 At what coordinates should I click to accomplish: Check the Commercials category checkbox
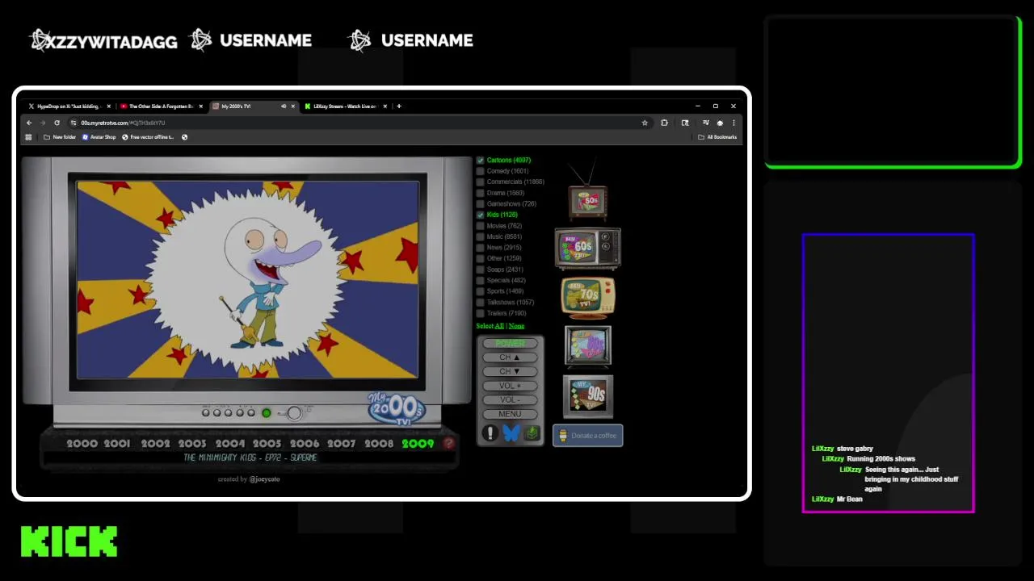(x=480, y=182)
